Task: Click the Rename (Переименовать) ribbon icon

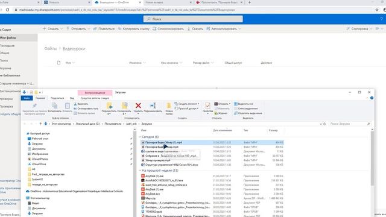Action: (153, 106)
